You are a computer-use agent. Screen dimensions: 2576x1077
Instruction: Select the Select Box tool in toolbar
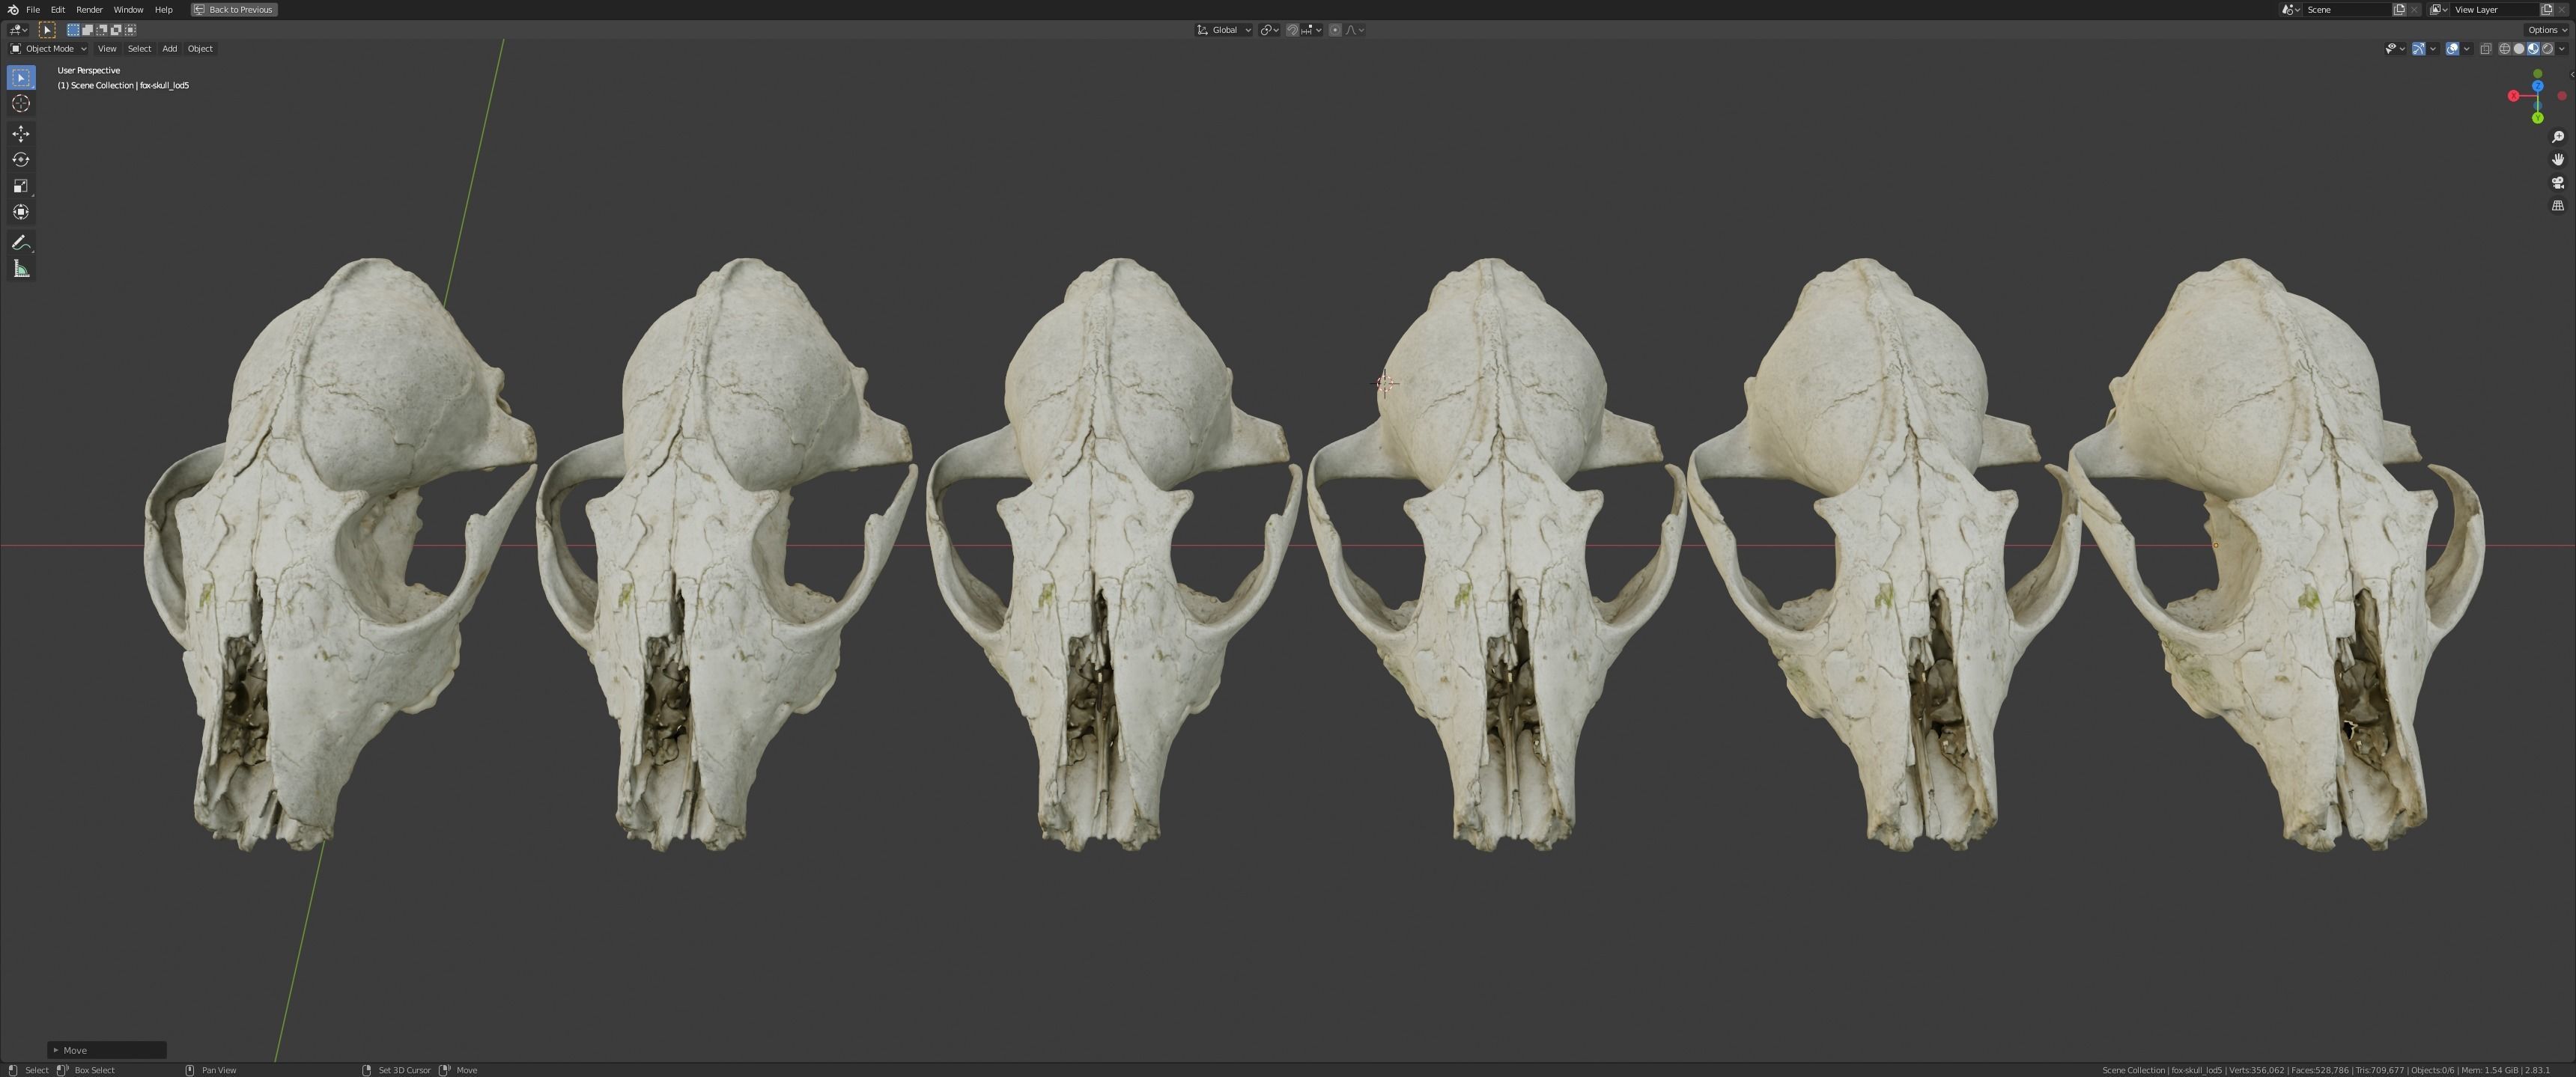(21, 77)
